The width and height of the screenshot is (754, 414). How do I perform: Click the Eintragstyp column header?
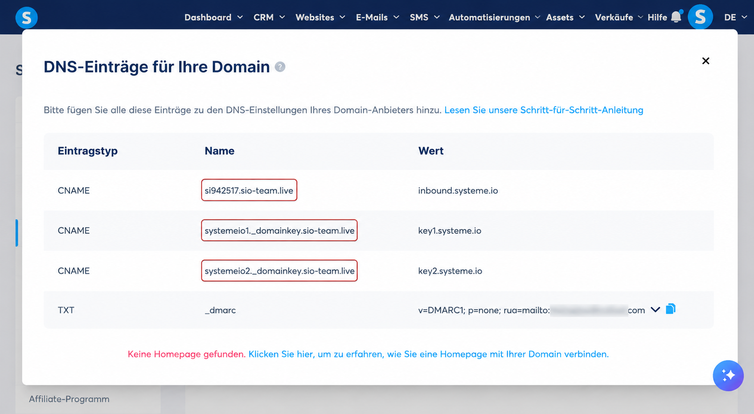[87, 151]
